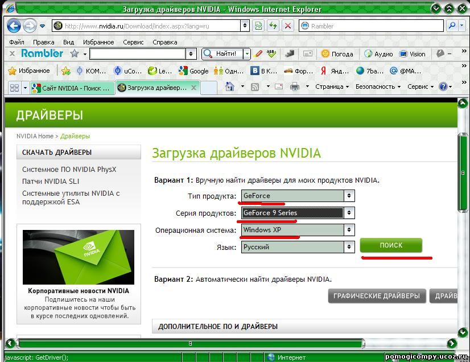Stop loading with the red X icon
The width and height of the screenshot is (470, 362).
coord(288,26)
